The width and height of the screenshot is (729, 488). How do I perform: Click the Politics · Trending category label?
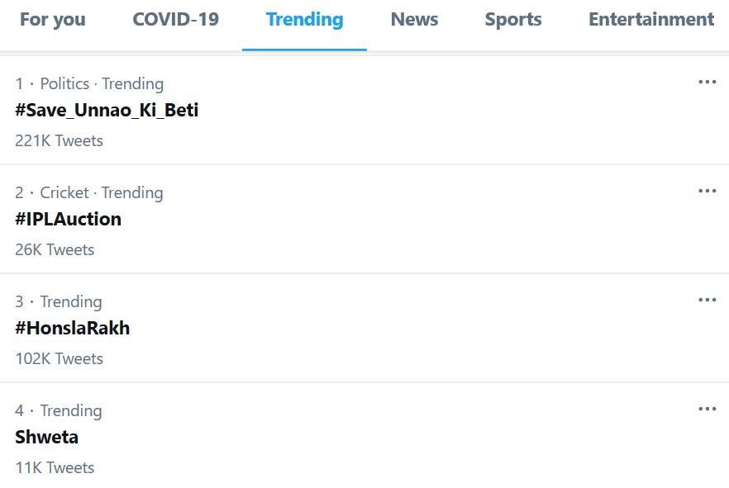click(x=101, y=84)
